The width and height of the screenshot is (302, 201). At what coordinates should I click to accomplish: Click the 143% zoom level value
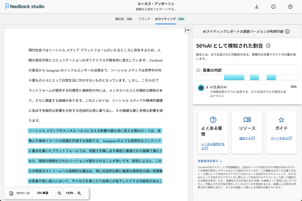[69, 193]
